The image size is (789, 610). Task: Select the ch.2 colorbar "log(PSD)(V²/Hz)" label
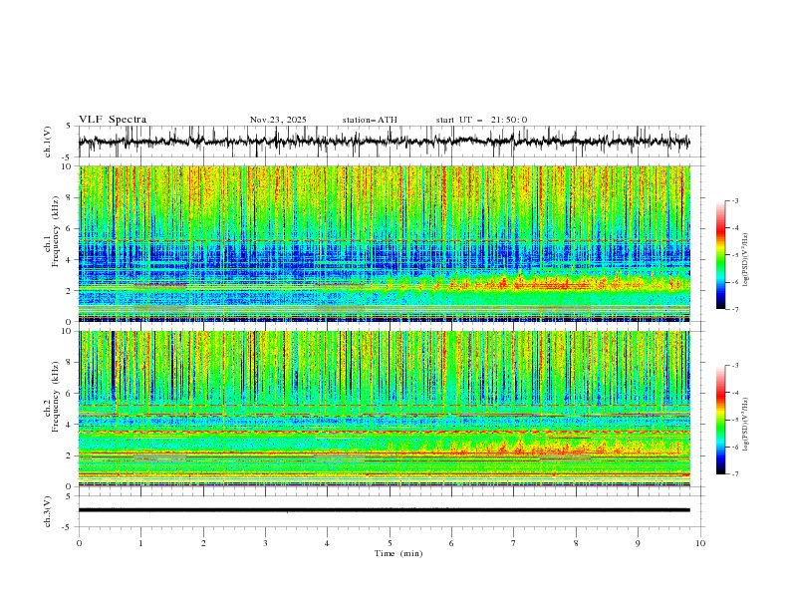[746, 425]
